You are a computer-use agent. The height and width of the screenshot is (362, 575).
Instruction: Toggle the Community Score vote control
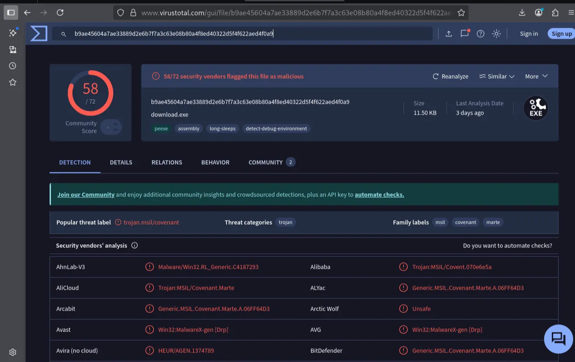coord(111,128)
